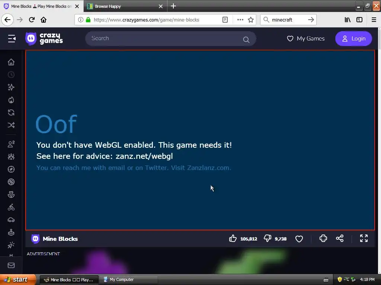
Task: Open the page actions three-dot menu
Action: coord(240,20)
